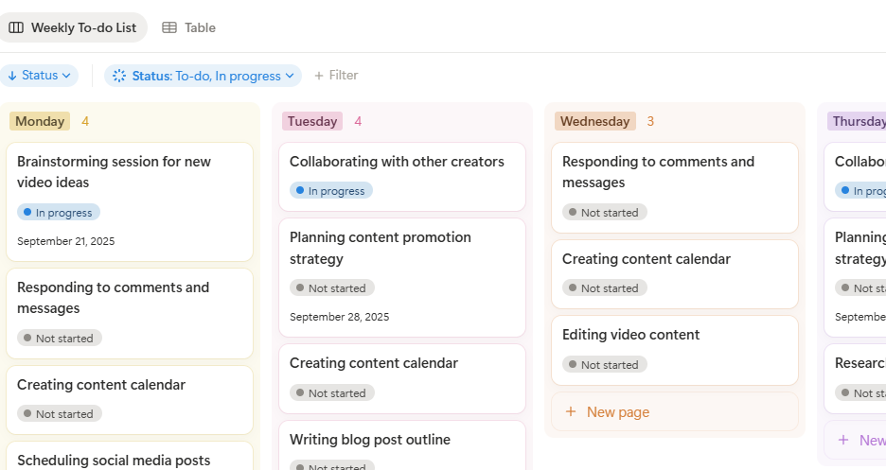Open Planning content promotion strategy card in Tuesday
Viewport: 886px width, 470px height.
(x=381, y=248)
